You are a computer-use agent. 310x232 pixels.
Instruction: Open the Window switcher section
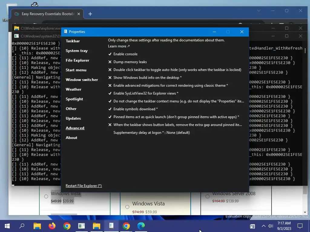(x=82, y=80)
